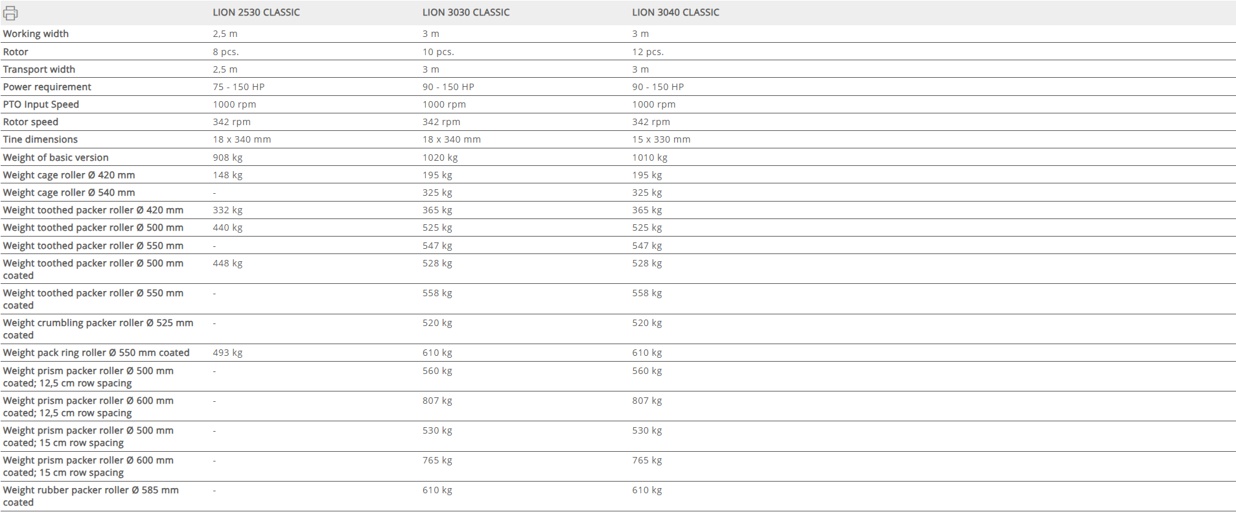The height and width of the screenshot is (514, 1236).
Task: Click the Weight cage roller Ø 540 mm label
Action: [x=69, y=193]
